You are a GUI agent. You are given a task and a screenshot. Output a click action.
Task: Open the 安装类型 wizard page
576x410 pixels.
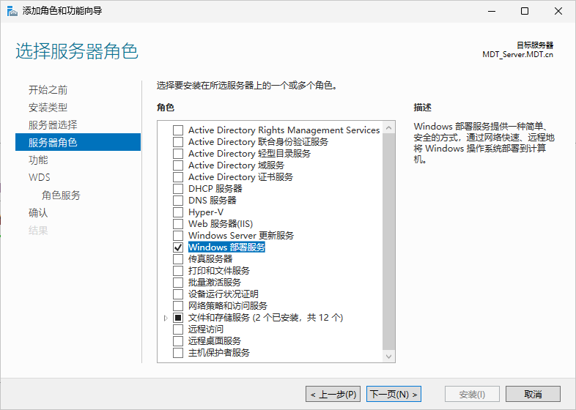point(48,108)
